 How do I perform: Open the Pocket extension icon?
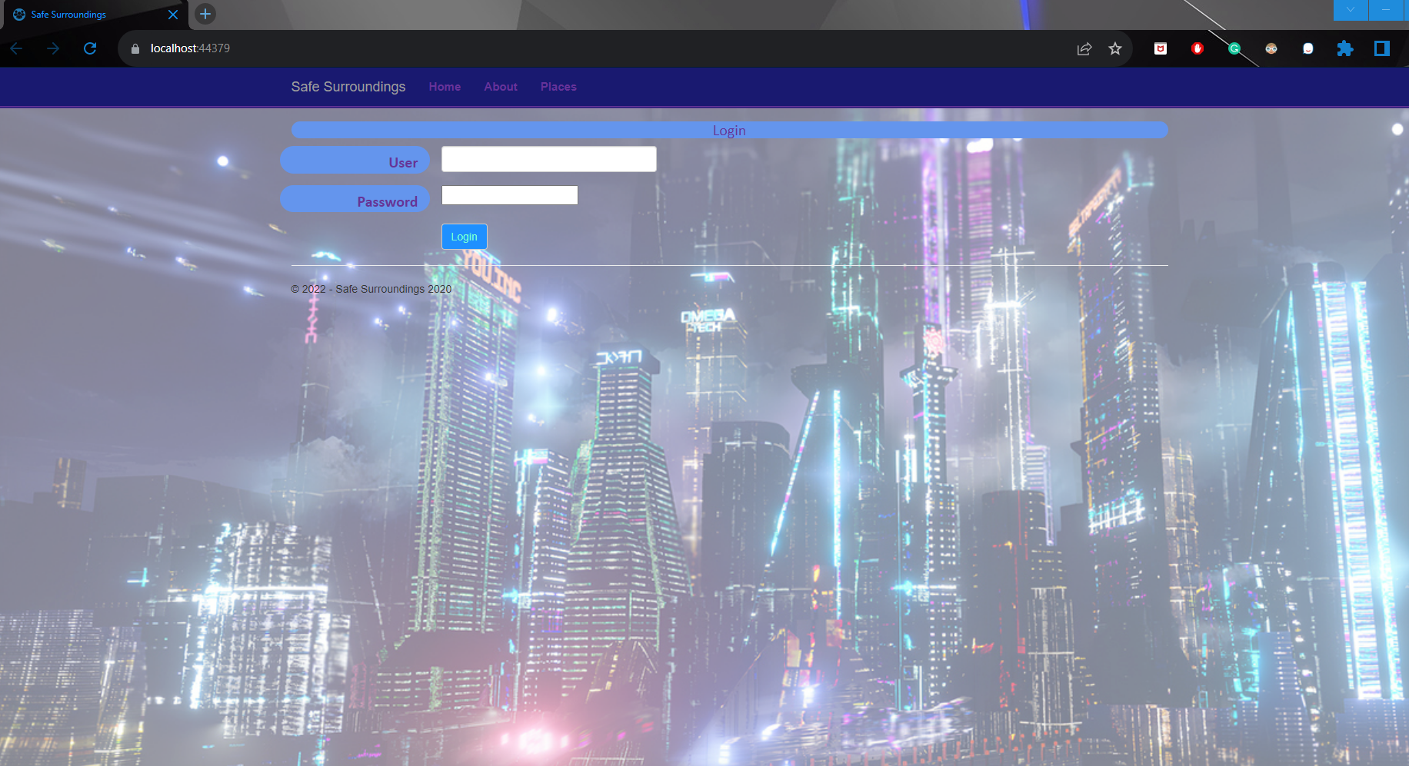[1161, 48]
